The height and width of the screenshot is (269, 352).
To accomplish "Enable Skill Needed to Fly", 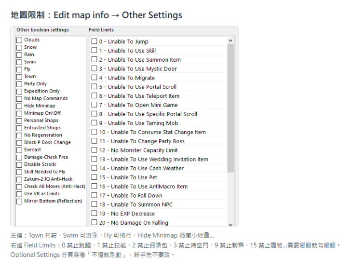I will coord(19,172).
